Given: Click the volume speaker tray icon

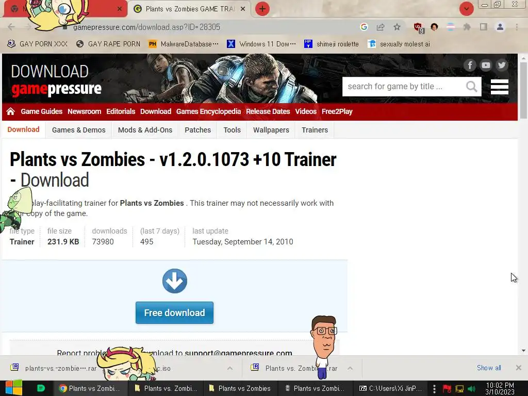Looking at the screenshot, I should pos(472,389).
